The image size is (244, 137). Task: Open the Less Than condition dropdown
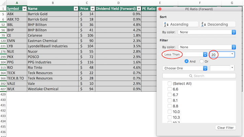(x=185, y=54)
